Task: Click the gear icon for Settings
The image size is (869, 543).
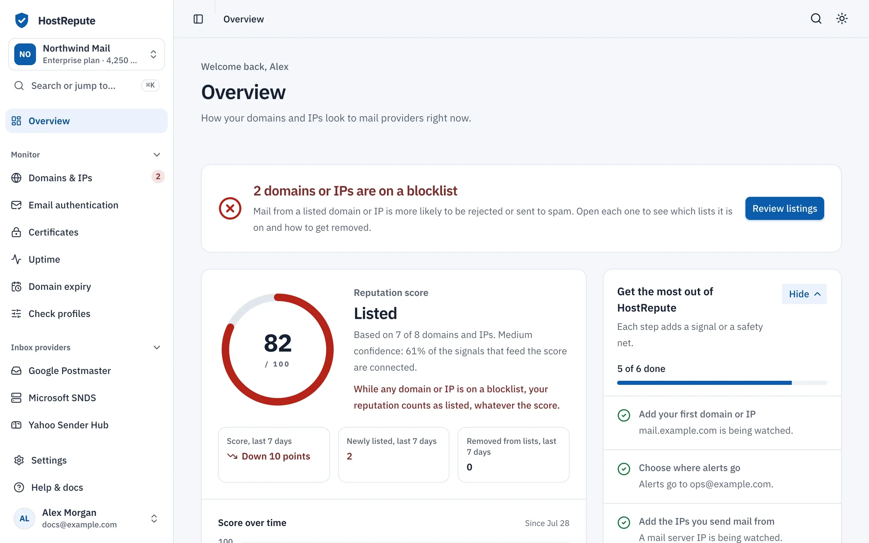Action: pos(19,461)
